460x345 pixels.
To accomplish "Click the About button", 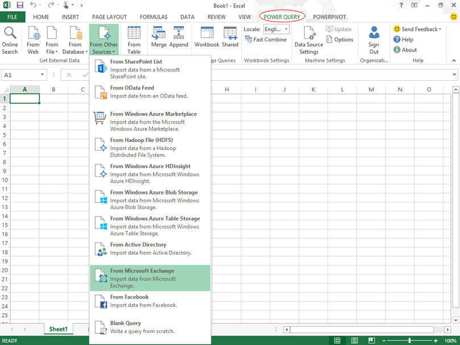I will coord(405,50).
